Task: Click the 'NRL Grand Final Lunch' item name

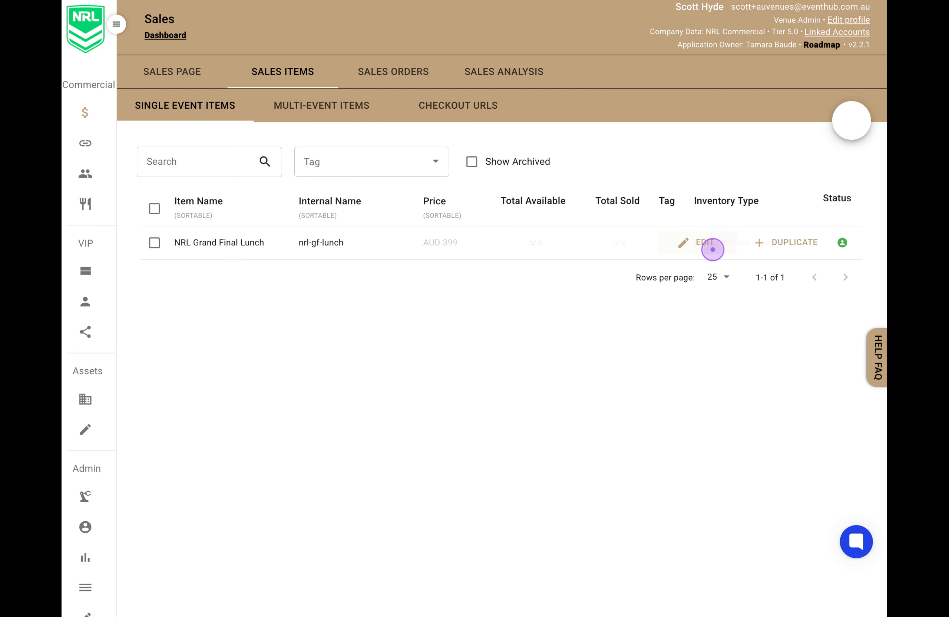Action: pos(219,242)
